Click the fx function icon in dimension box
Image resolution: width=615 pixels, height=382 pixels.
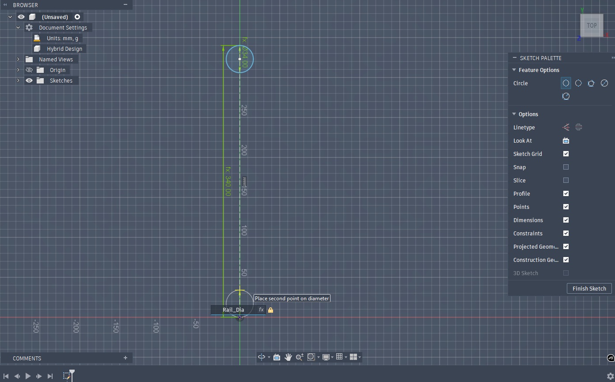pos(261,310)
